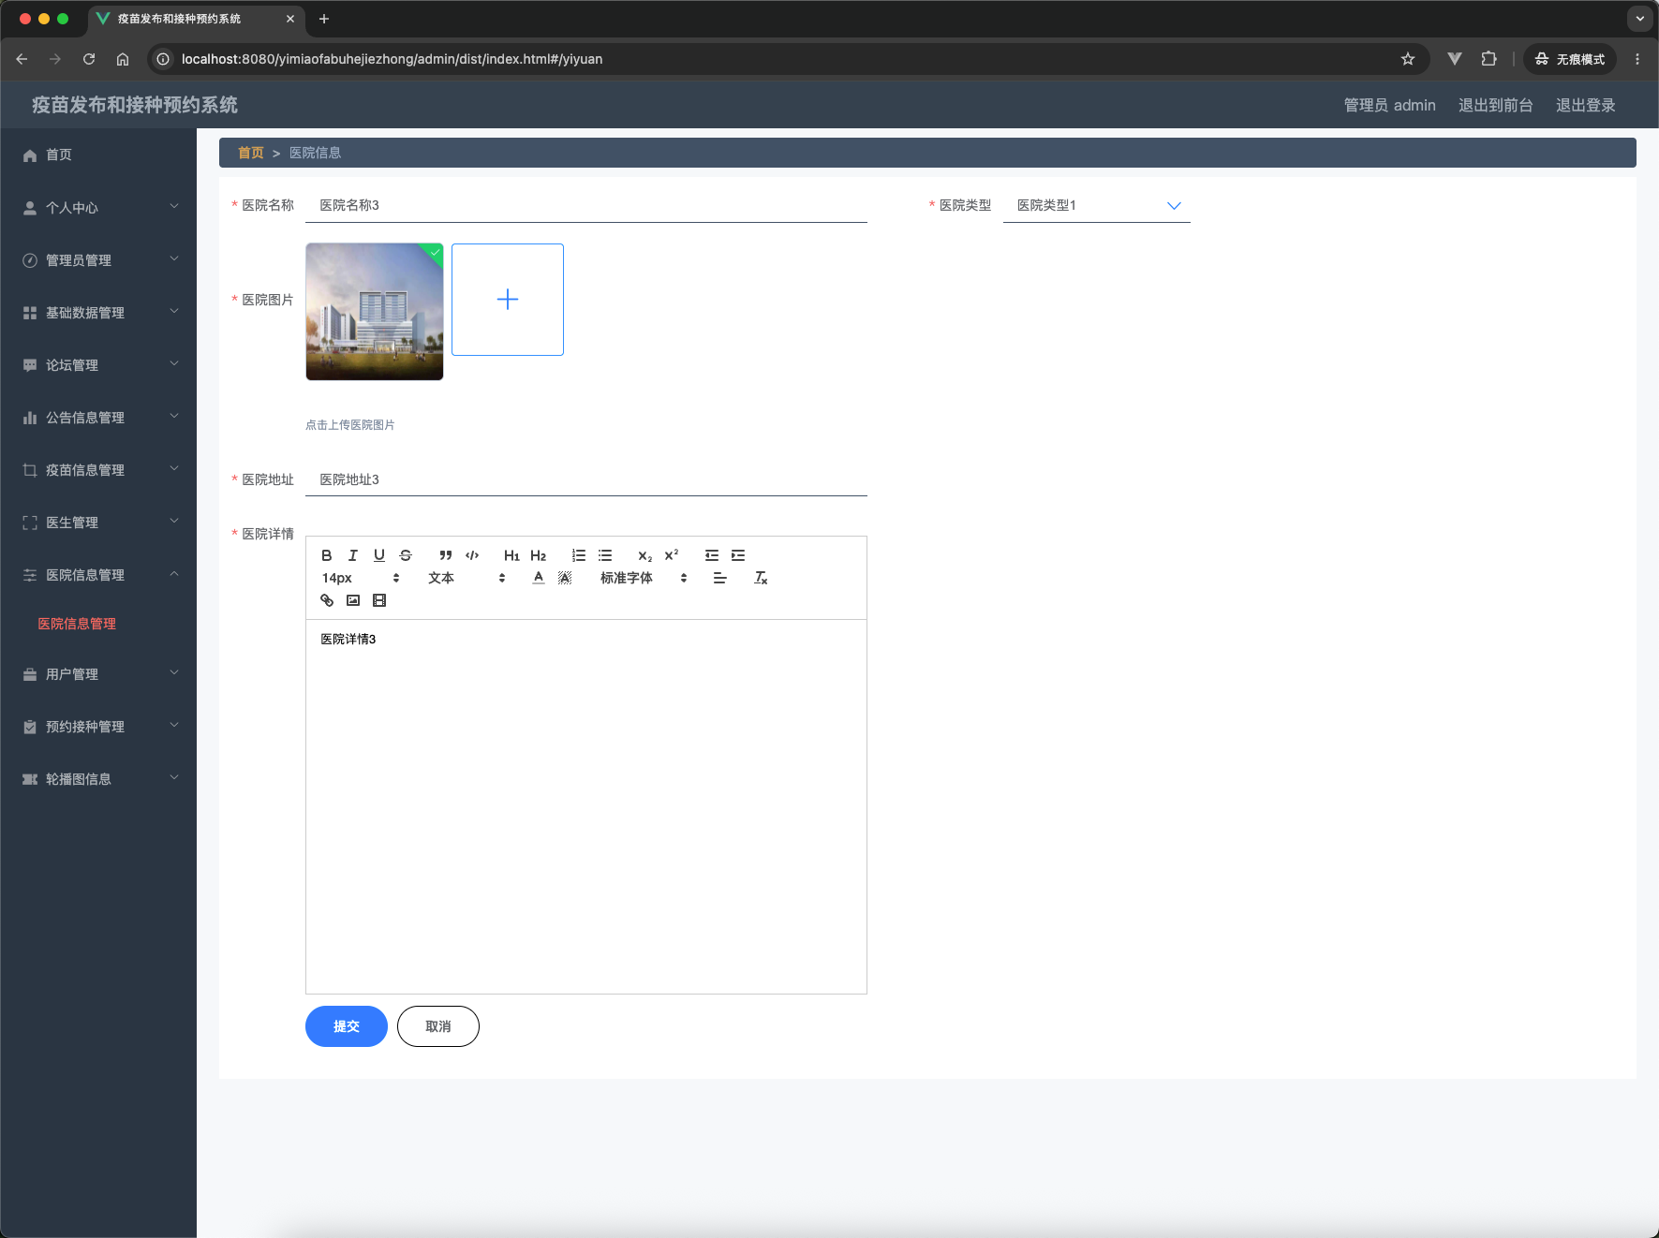Apply strikethrough formatting
The image size is (1659, 1238).
pyautogui.click(x=406, y=555)
